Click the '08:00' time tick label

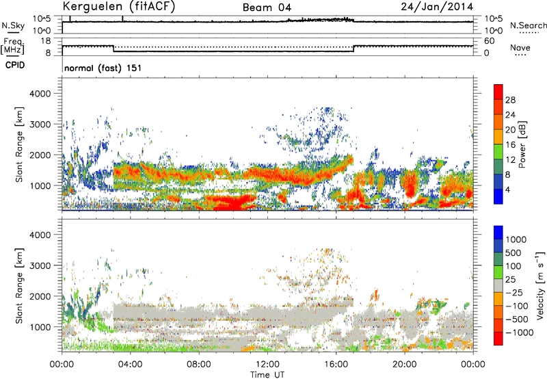pos(199,365)
